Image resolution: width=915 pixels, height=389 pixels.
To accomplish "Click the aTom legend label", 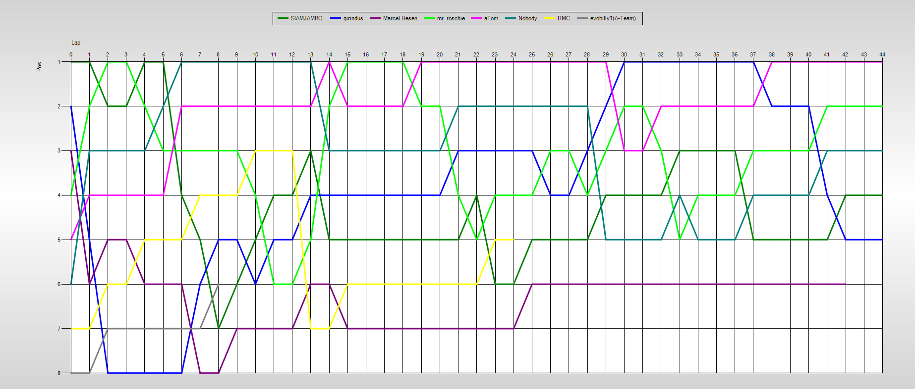I will pyautogui.click(x=491, y=18).
